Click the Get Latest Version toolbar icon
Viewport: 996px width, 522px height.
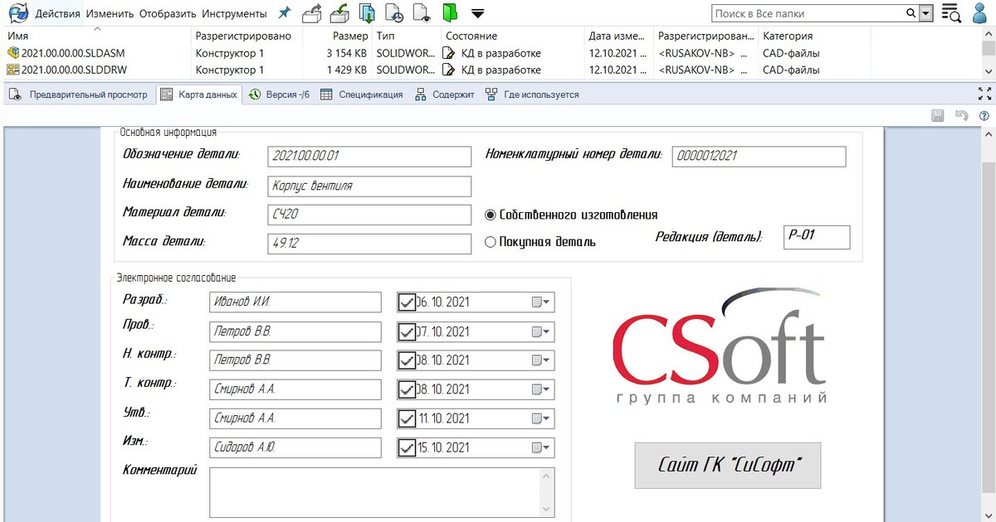367,13
